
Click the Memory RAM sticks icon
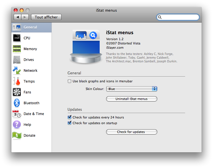tap(17, 49)
